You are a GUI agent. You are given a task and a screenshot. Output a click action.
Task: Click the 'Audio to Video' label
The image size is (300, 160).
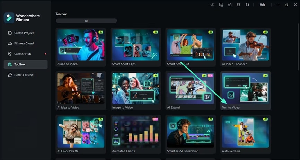coord(67,64)
